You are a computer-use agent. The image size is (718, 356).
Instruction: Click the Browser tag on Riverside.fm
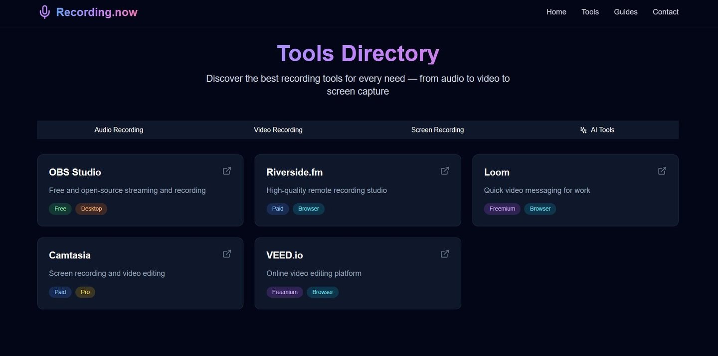coord(309,209)
